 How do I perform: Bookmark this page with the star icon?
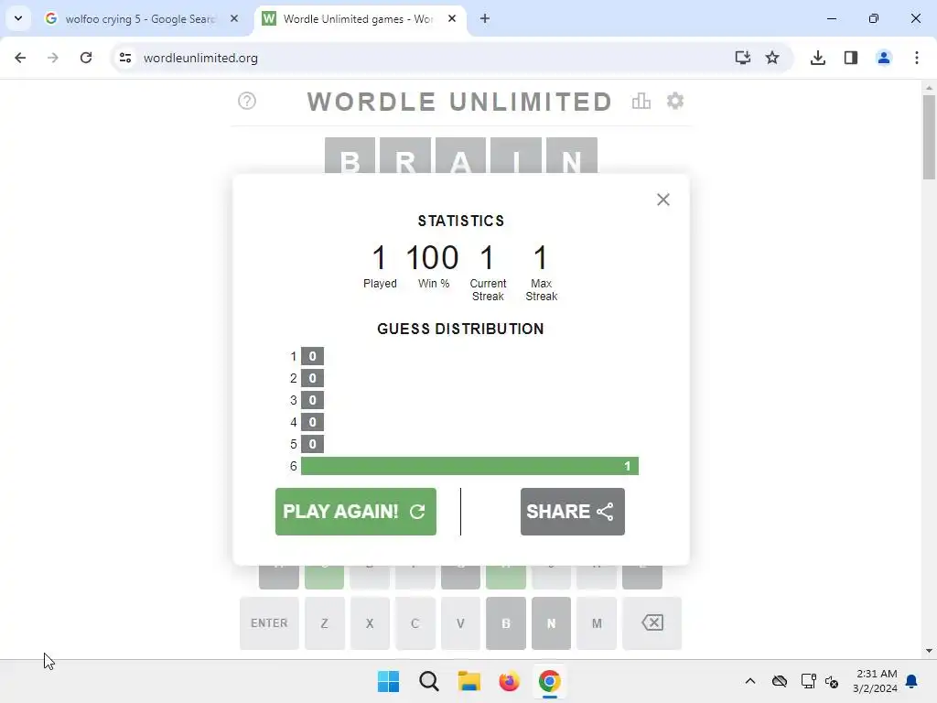[772, 58]
